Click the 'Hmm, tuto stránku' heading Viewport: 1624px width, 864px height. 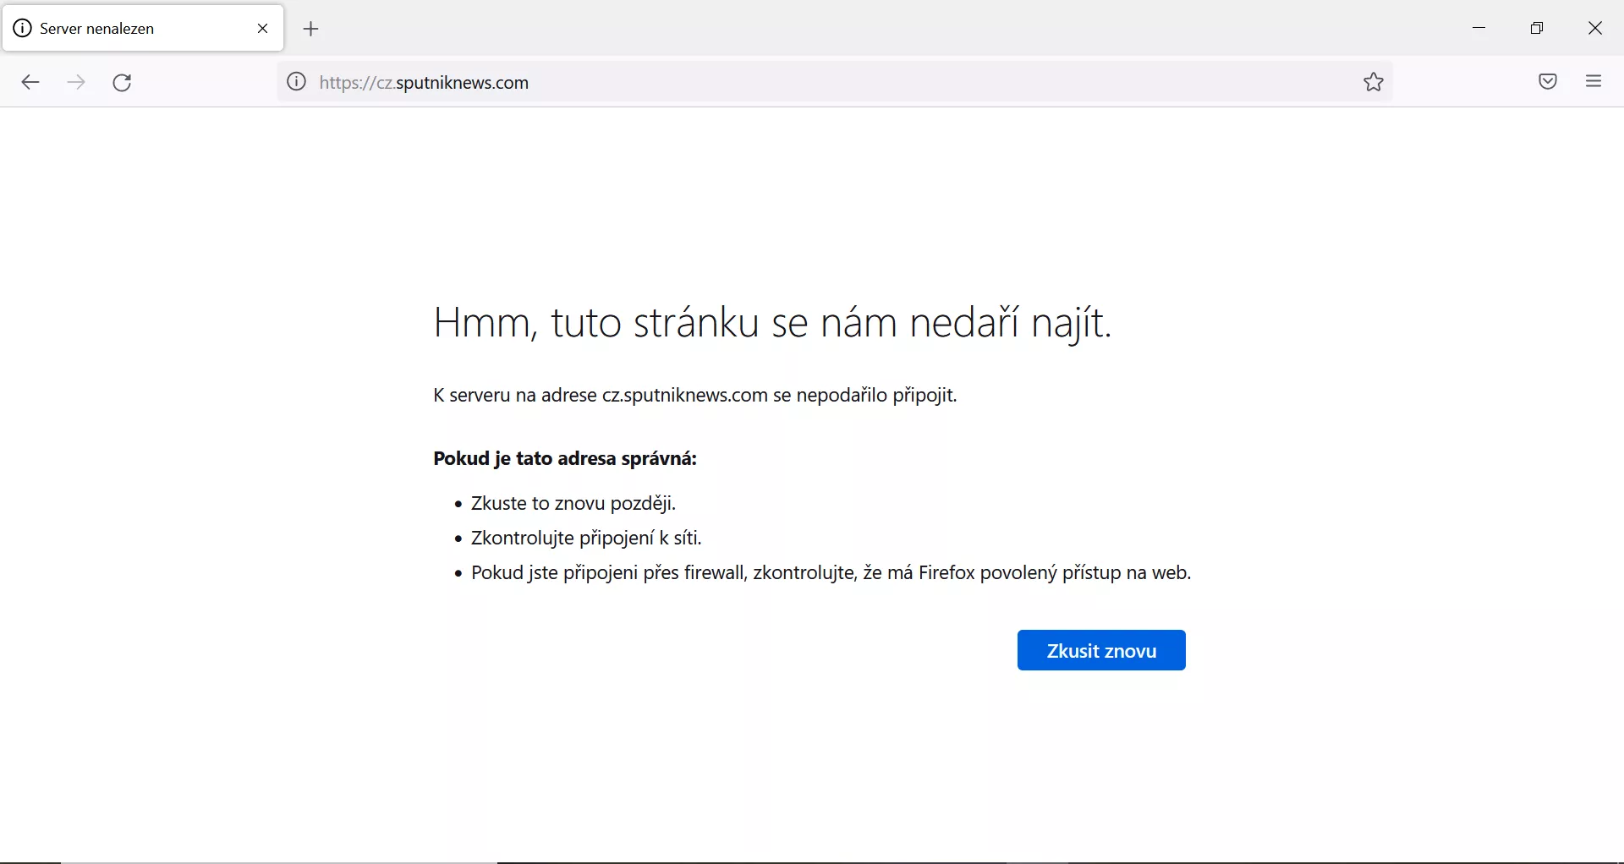(772, 323)
